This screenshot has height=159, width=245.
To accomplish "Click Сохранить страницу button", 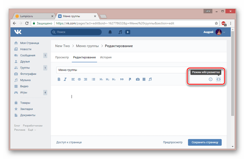I will coord(205,142).
